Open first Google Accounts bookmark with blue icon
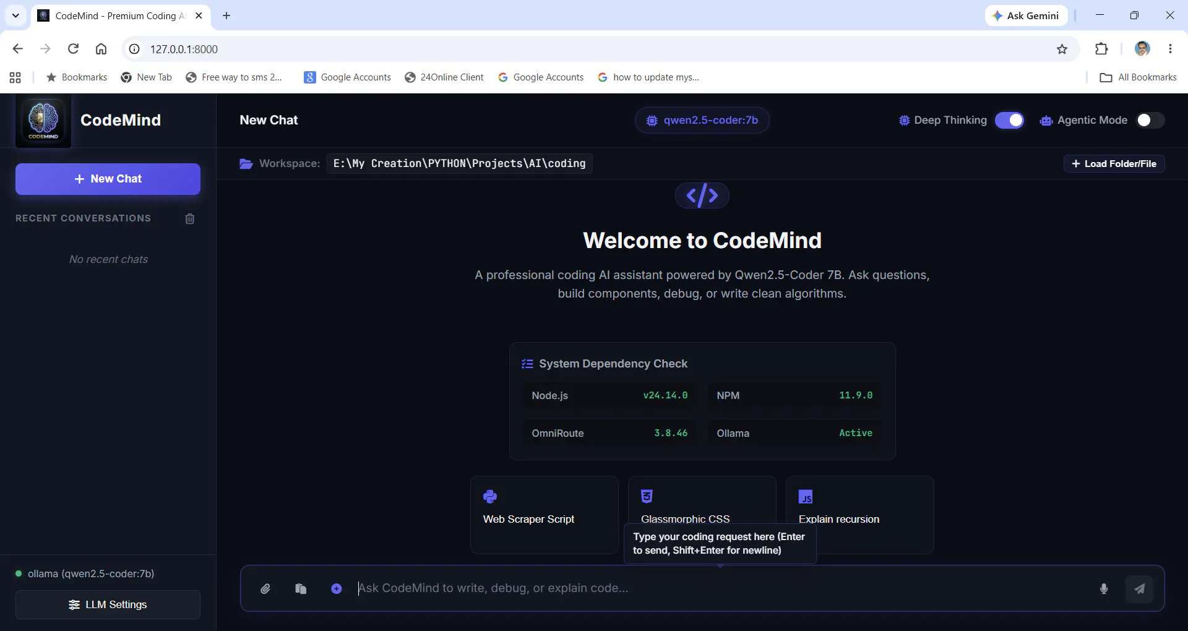The height and width of the screenshot is (631, 1188). click(x=348, y=77)
